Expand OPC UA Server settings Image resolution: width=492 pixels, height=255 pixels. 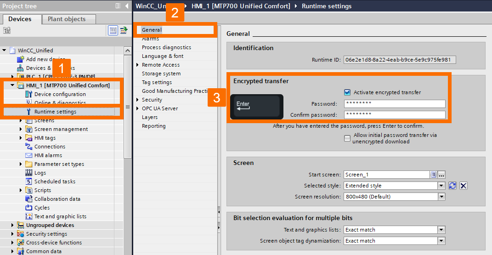[137, 108]
